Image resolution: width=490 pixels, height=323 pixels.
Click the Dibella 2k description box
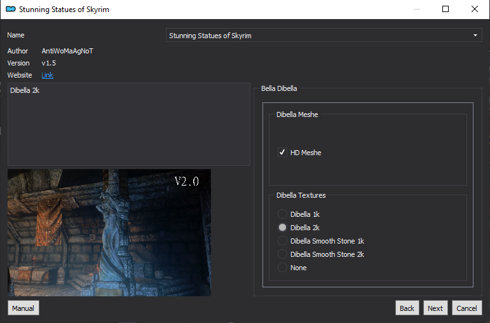[x=129, y=124]
